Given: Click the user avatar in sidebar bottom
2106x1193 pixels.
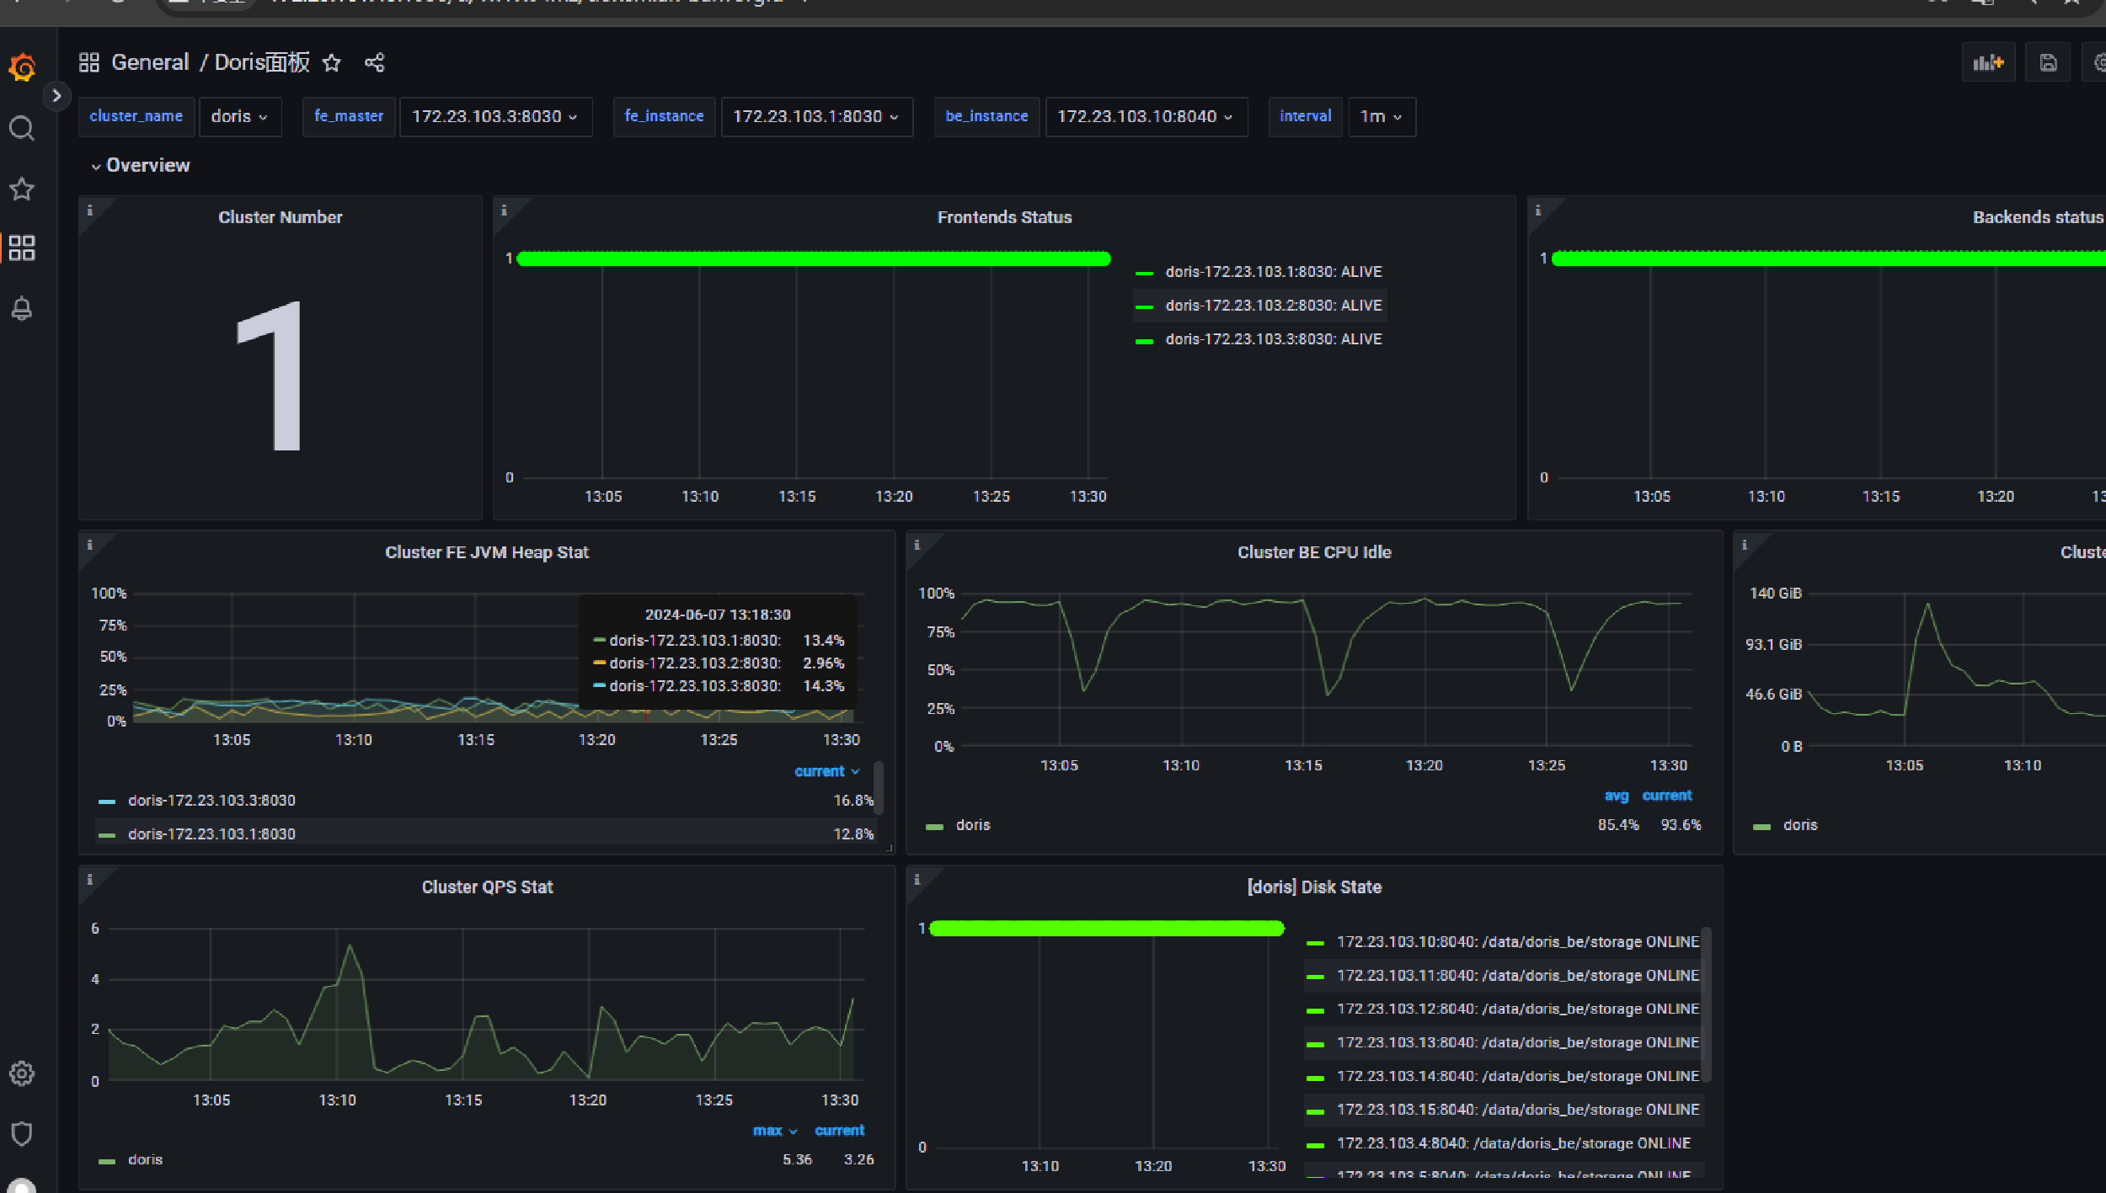Looking at the screenshot, I should pyautogui.click(x=22, y=1185).
